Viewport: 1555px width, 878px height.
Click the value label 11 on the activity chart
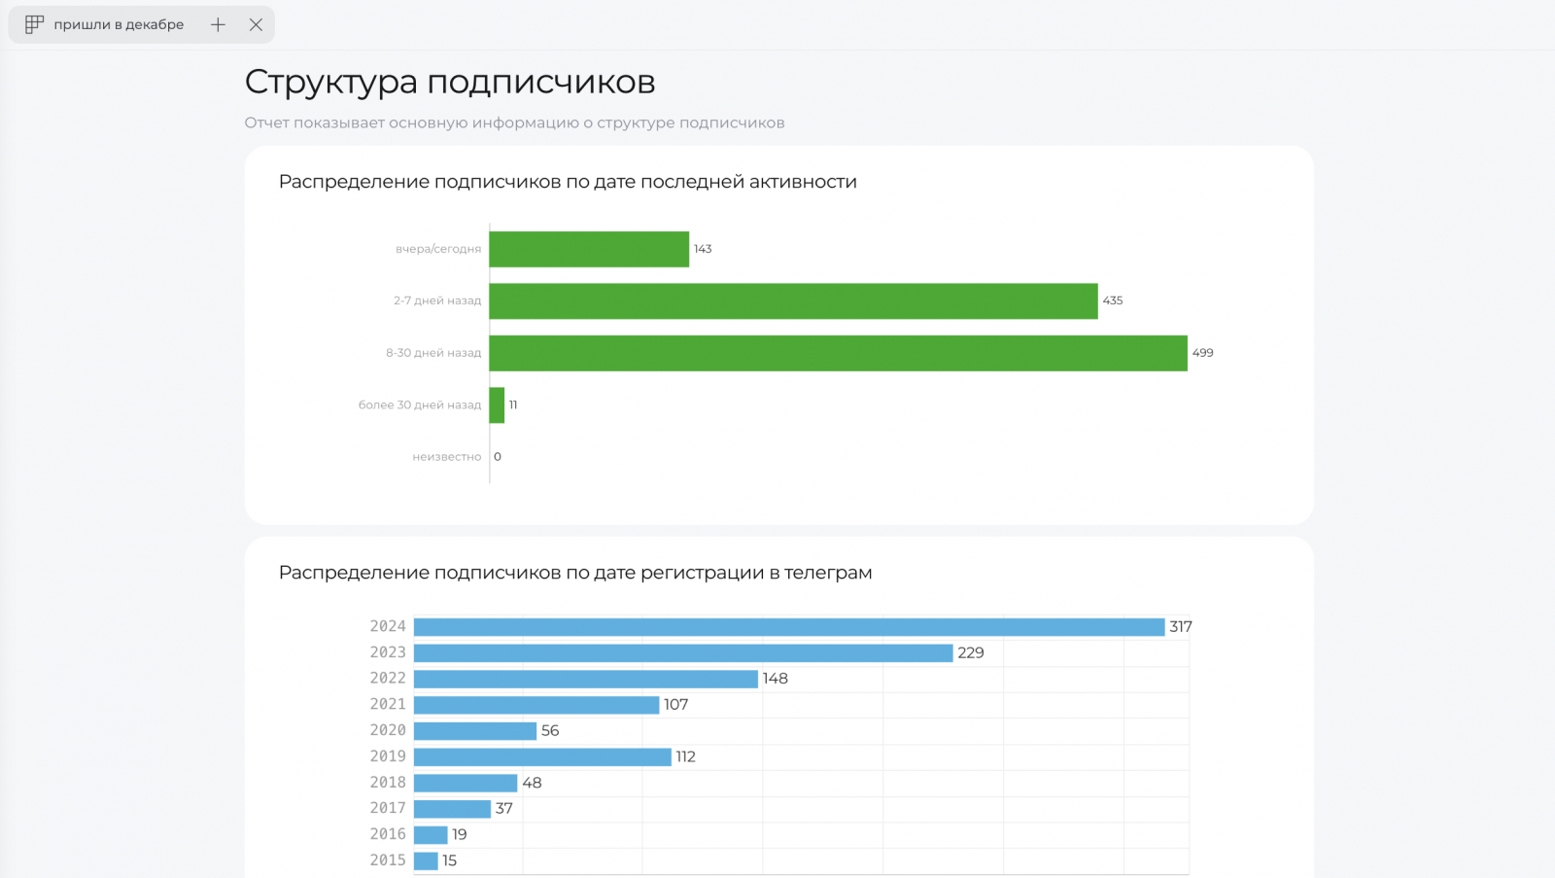(x=513, y=405)
